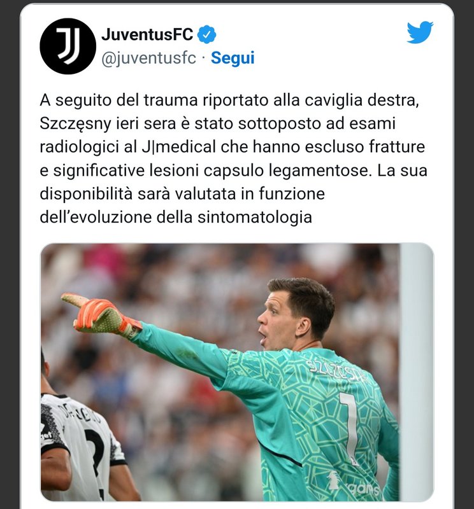Click the line 'disponibilità sarà valutata in funzione'

[x=182, y=194]
